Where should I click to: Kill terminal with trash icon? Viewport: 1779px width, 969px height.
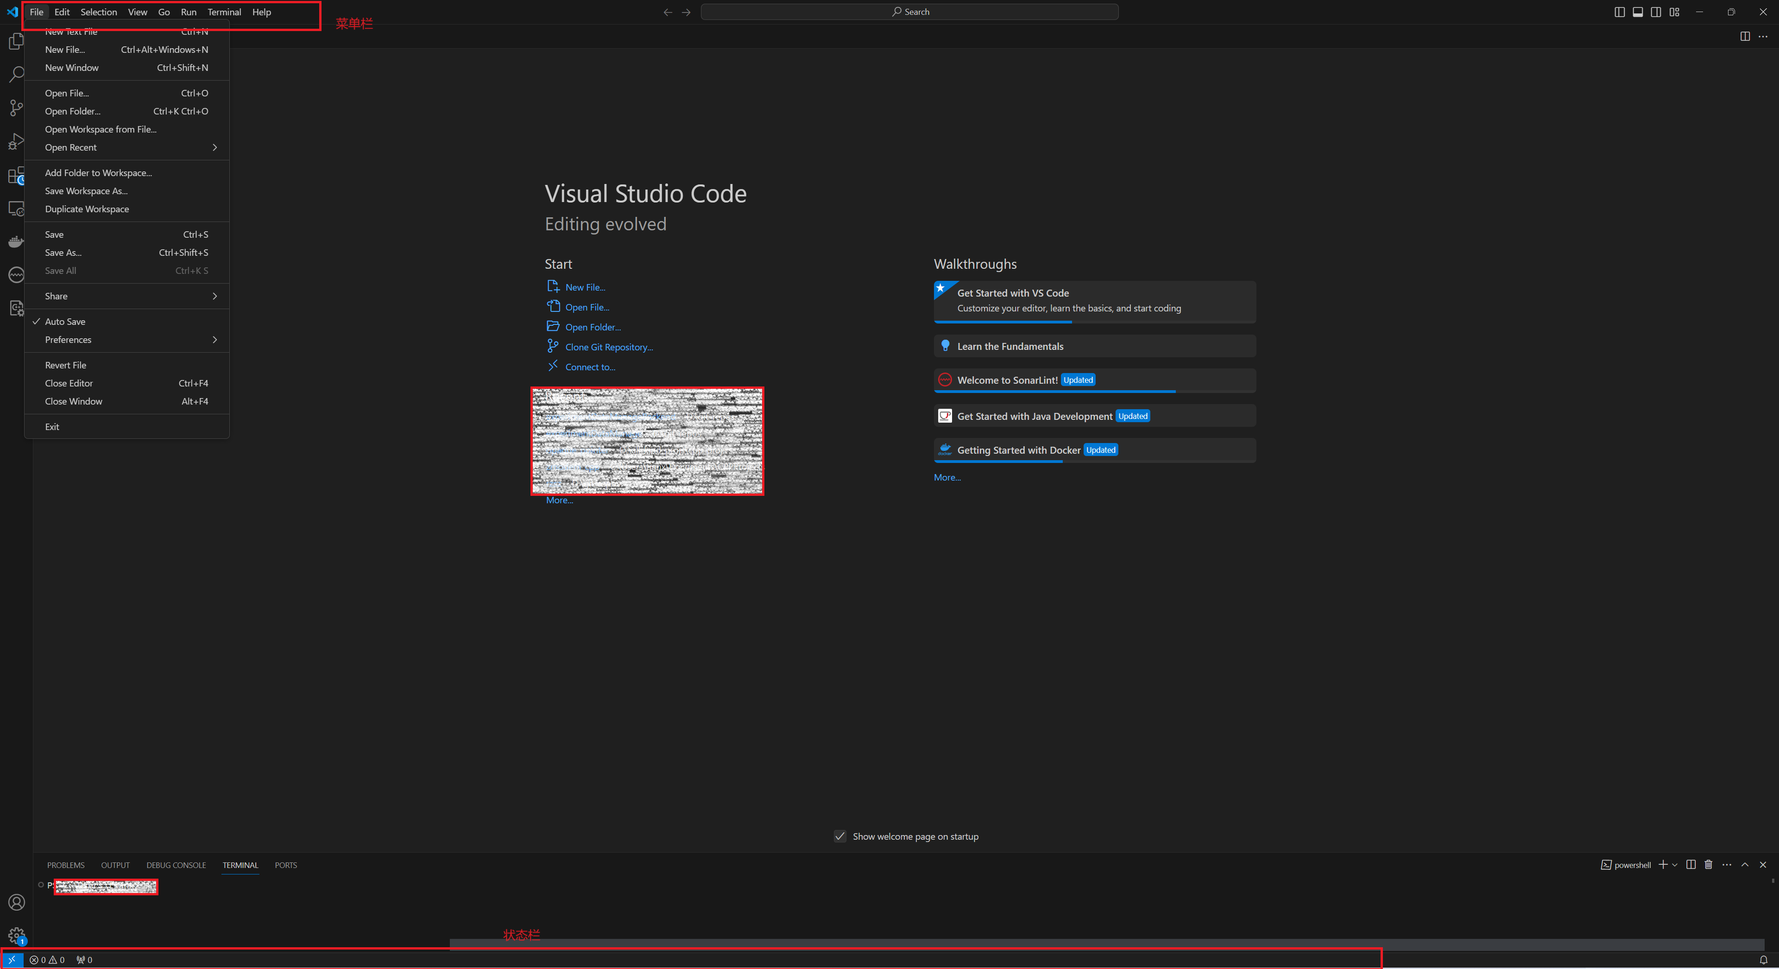pos(1709,865)
